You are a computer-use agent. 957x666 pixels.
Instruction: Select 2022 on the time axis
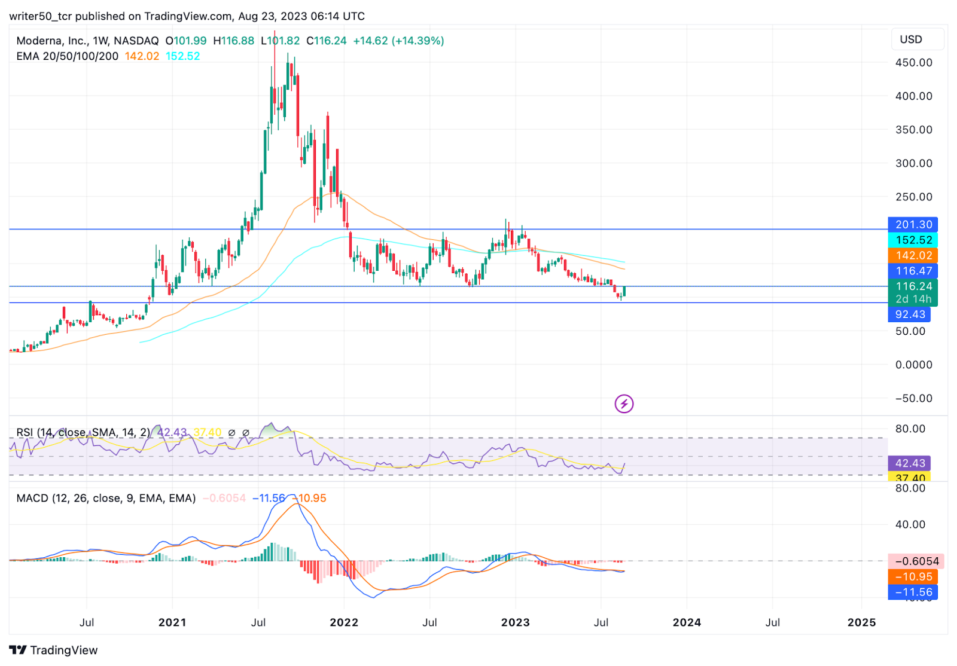pos(344,622)
